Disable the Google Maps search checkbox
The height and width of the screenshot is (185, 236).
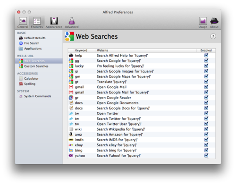(x=206, y=76)
